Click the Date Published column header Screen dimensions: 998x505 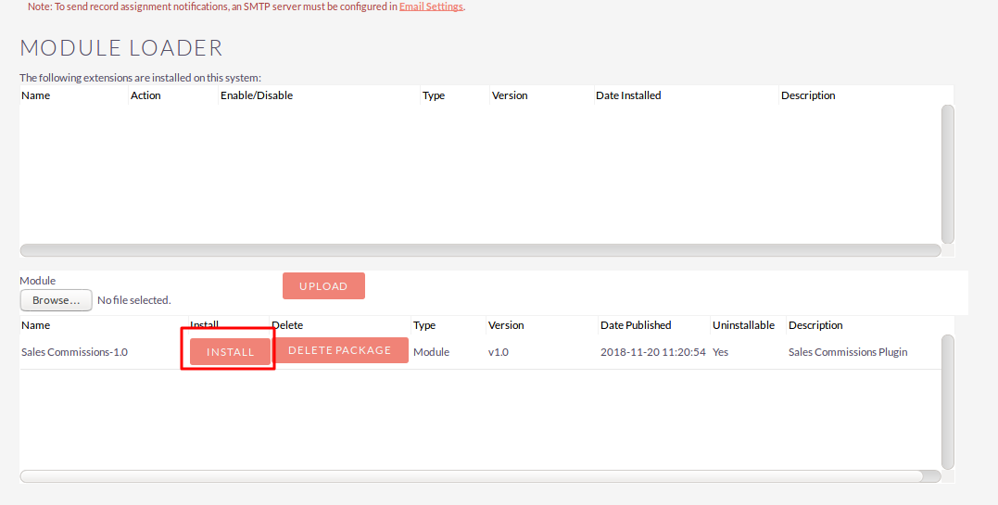(x=636, y=325)
